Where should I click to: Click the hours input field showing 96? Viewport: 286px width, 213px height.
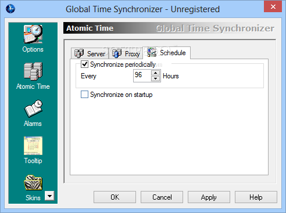click(142, 75)
